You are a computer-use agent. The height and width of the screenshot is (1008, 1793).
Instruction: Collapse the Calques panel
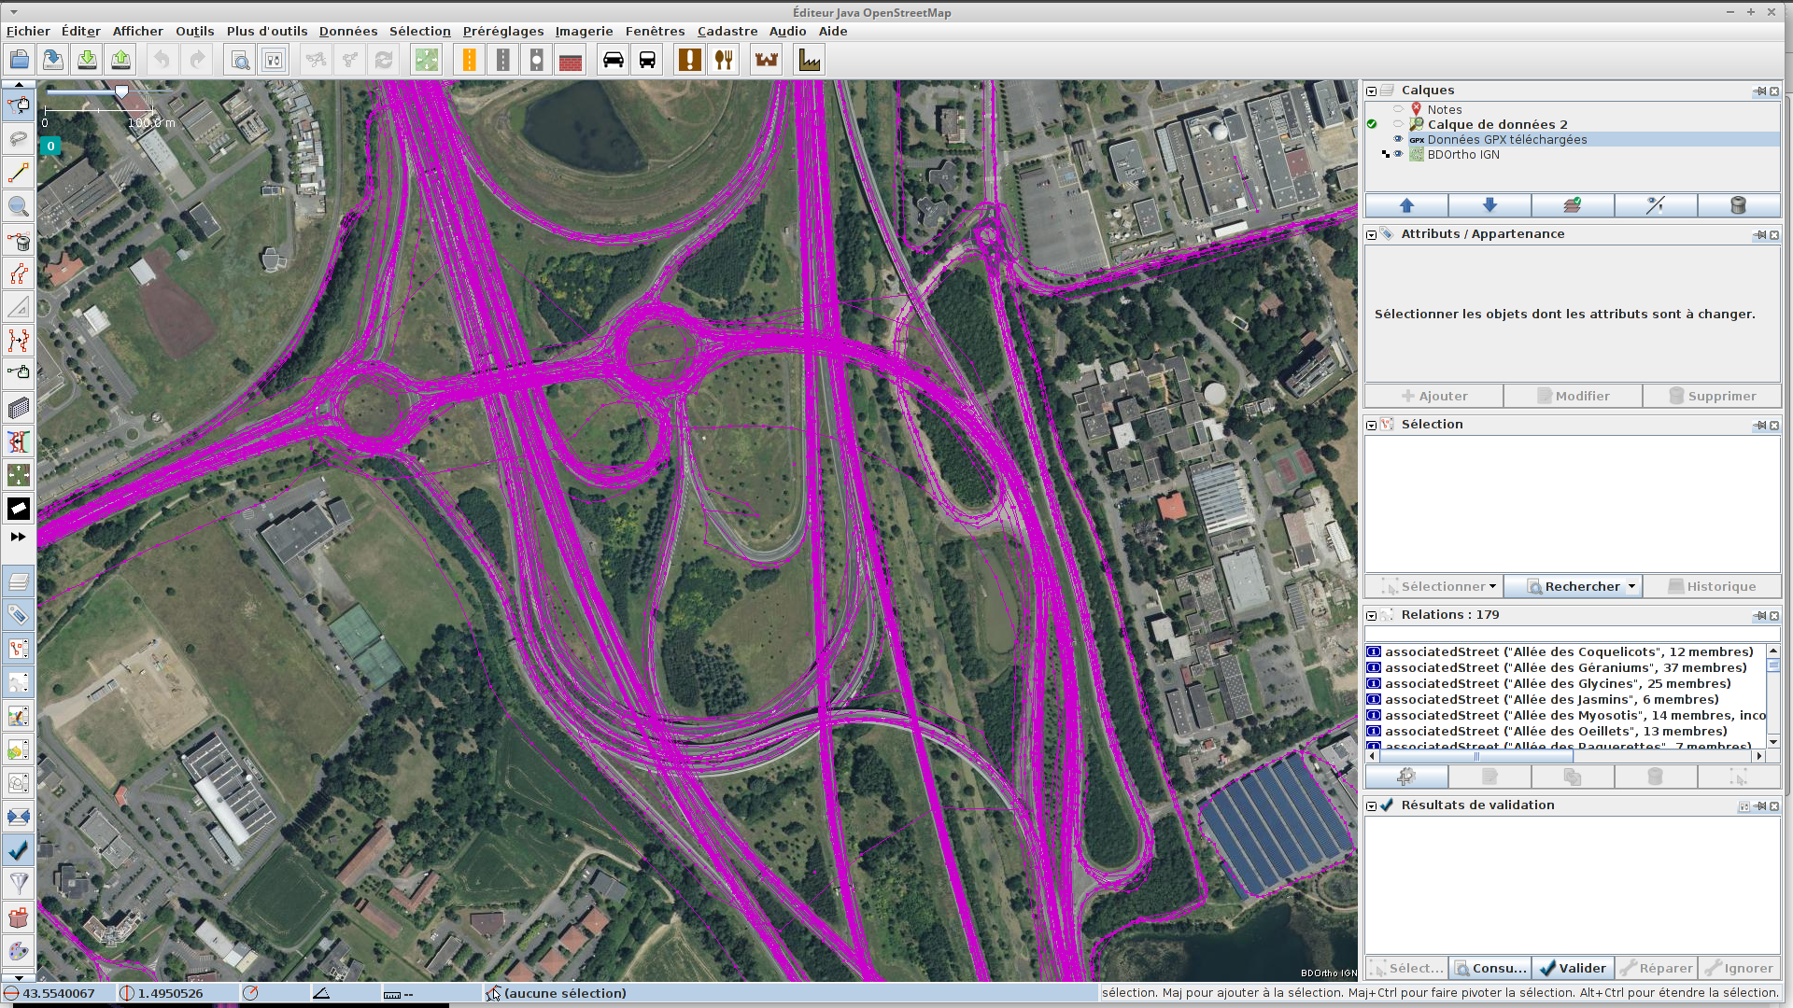(1371, 91)
